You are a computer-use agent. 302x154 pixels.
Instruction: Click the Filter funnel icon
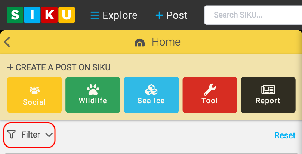coord(12,135)
